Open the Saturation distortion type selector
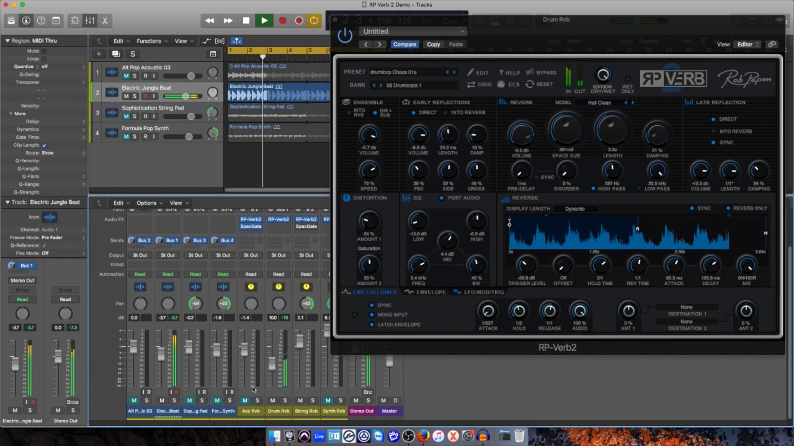 369,248
